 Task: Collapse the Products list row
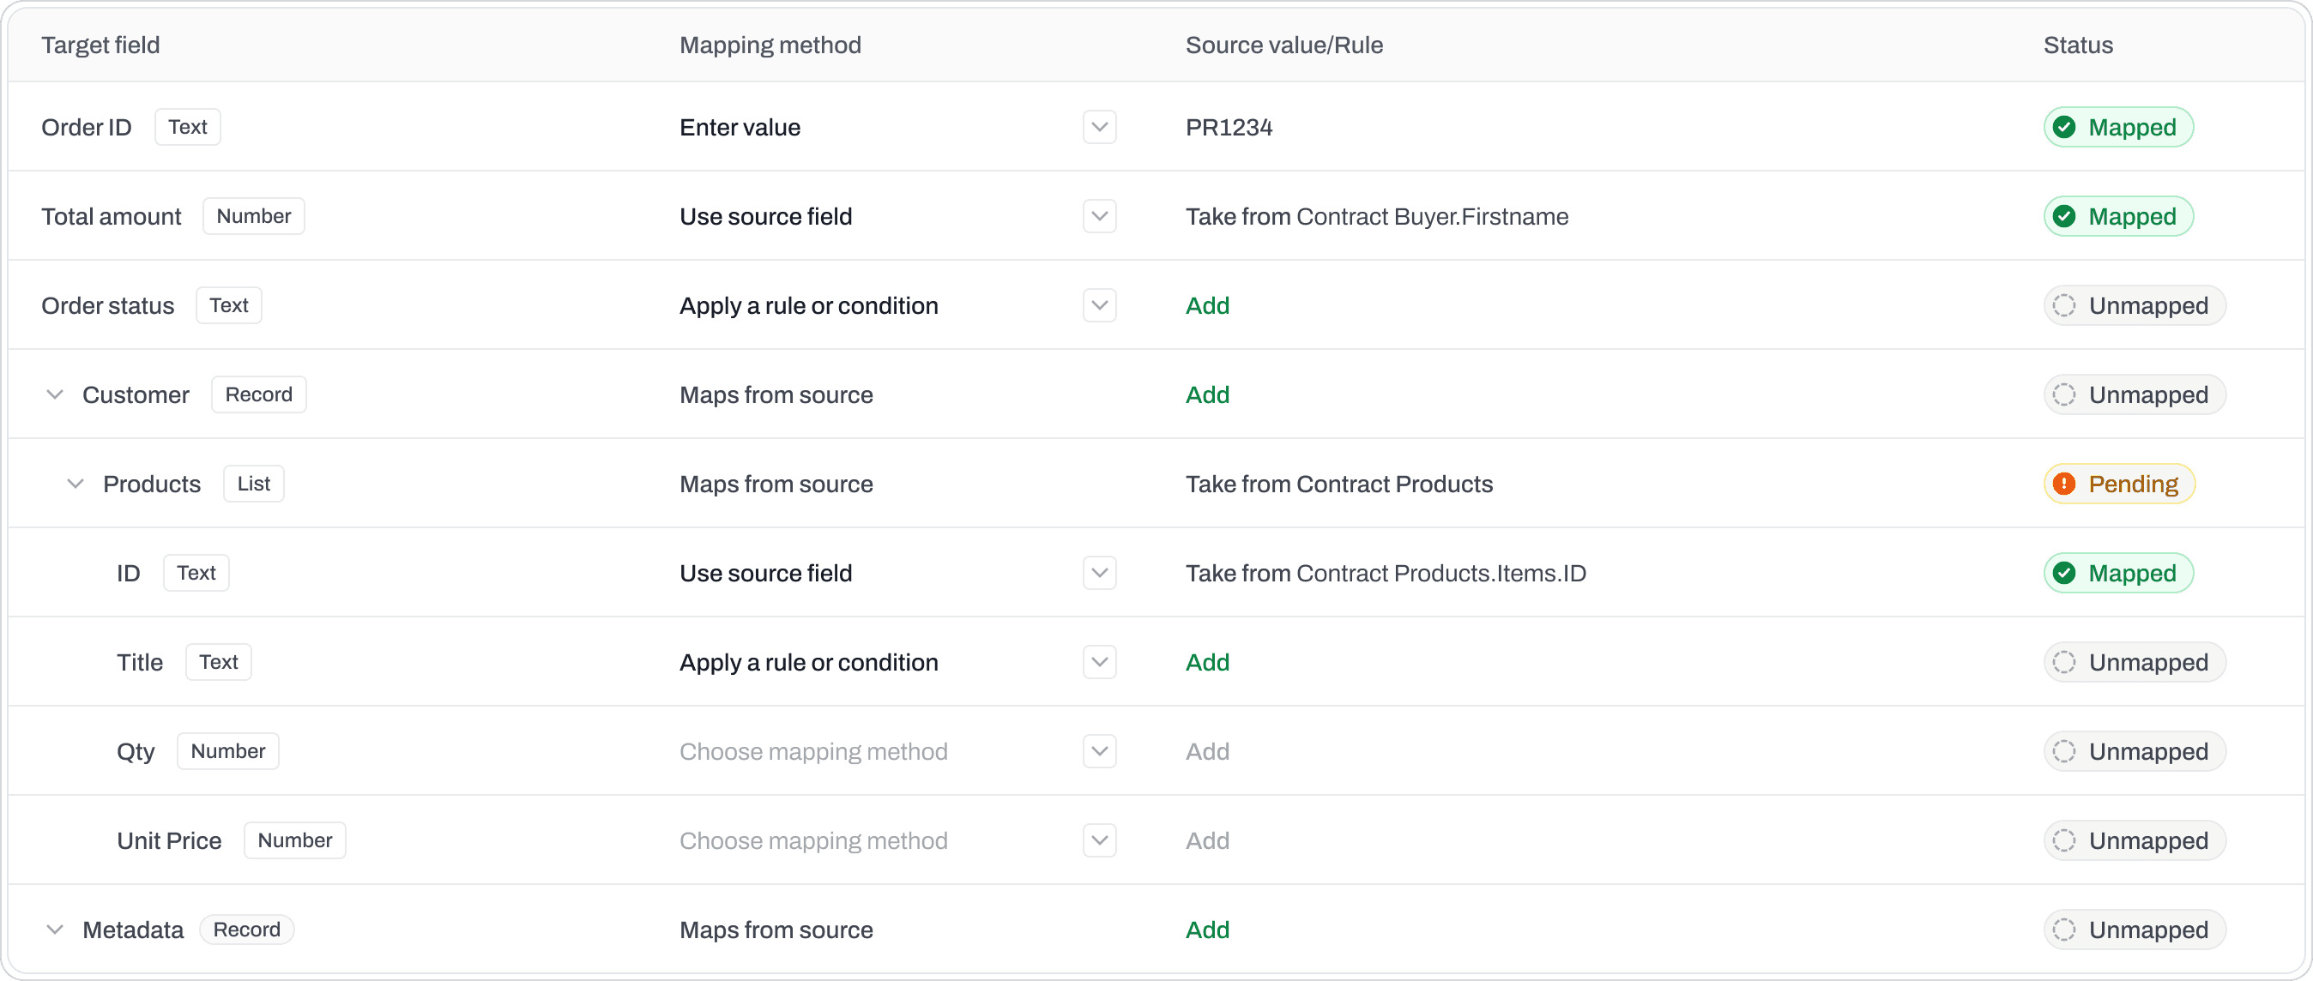point(75,484)
